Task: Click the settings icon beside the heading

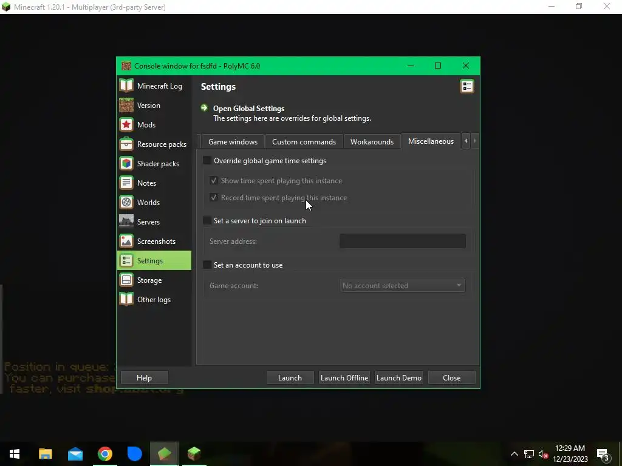Action: point(467,86)
